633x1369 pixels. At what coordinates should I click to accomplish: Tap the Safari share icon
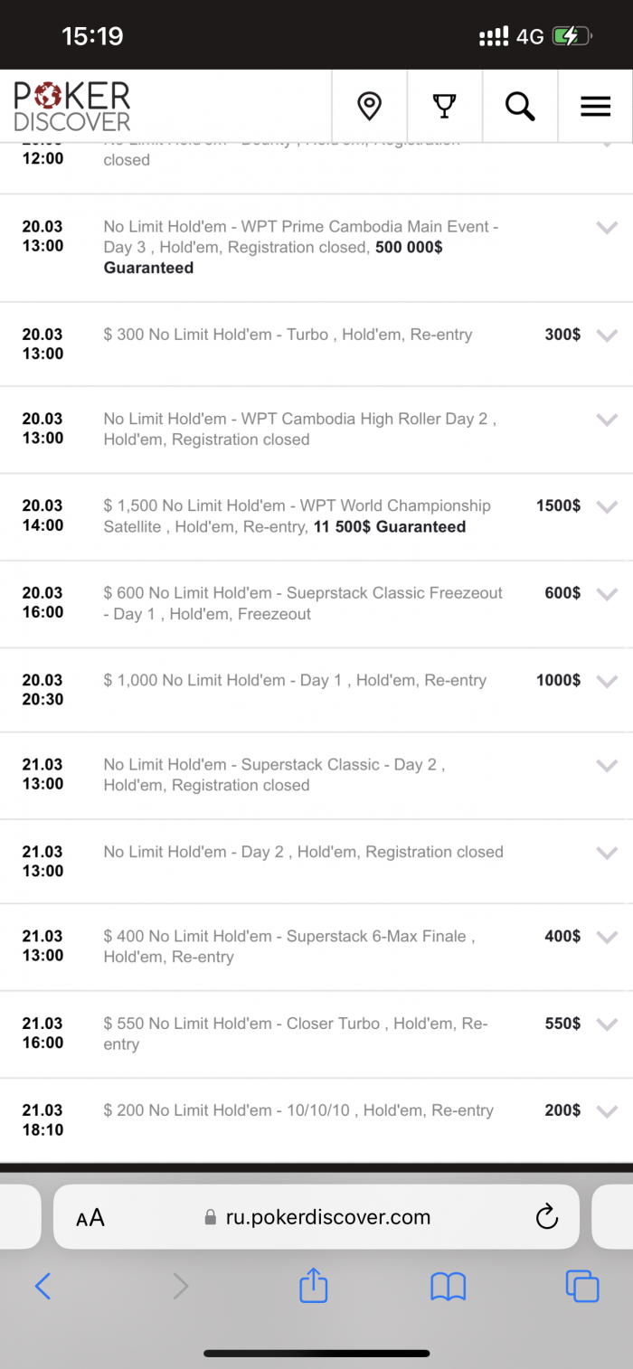tap(313, 1286)
